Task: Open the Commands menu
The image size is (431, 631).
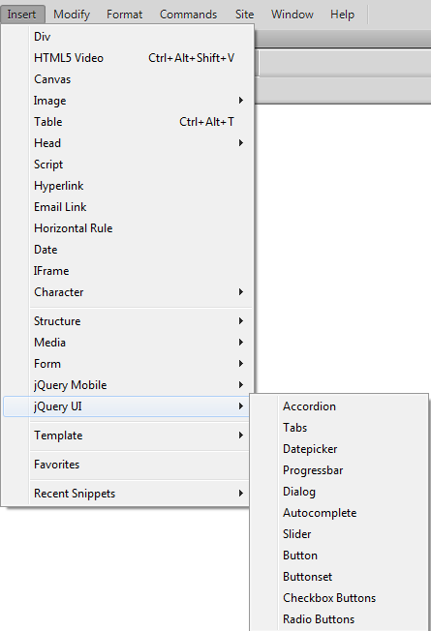Action: (x=188, y=15)
